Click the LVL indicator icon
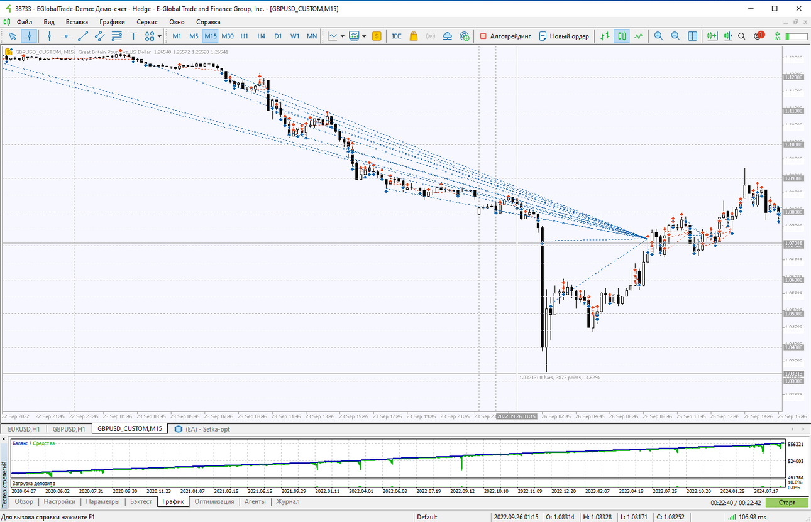This screenshot has height=522, width=811. (x=777, y=36)
